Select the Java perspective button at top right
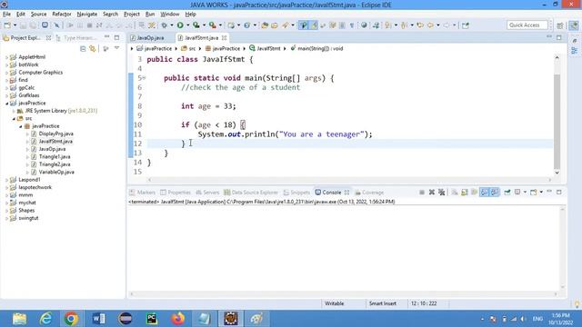This screenshot has height=327, width=582. (574, 25)
